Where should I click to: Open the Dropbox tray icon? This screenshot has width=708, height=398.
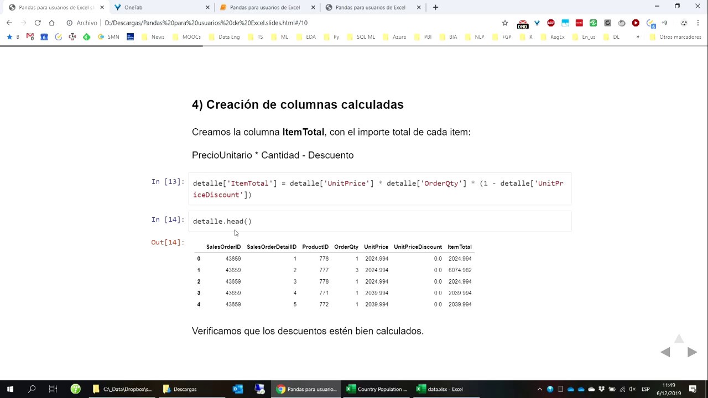pos(602,389)
